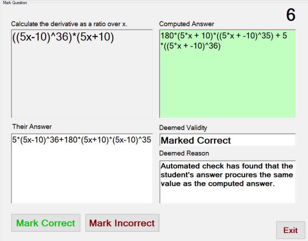The width and height of the screenshot is (308, 241).
Task: Click the question expression box
Action: click(82, 74)
